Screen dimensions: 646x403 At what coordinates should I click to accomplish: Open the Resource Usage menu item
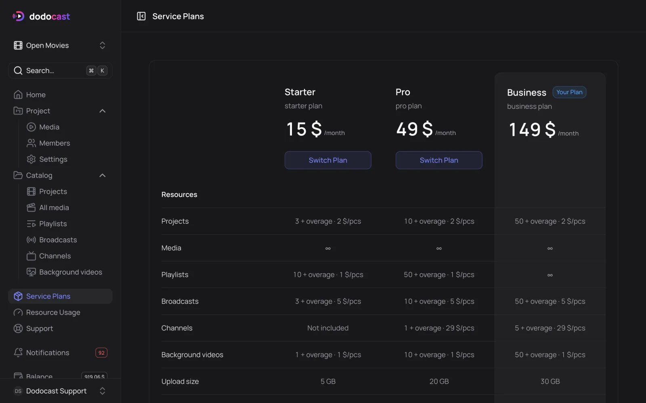click(x=60, y=312)
